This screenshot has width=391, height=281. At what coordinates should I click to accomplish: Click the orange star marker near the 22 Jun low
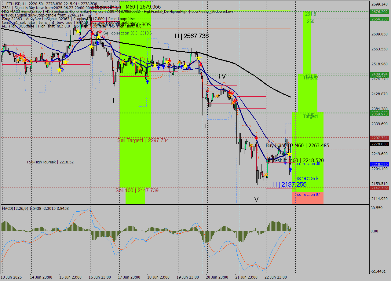(266, 174)
